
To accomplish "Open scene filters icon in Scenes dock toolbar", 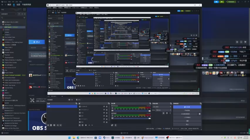I will (x=54, y=125).
